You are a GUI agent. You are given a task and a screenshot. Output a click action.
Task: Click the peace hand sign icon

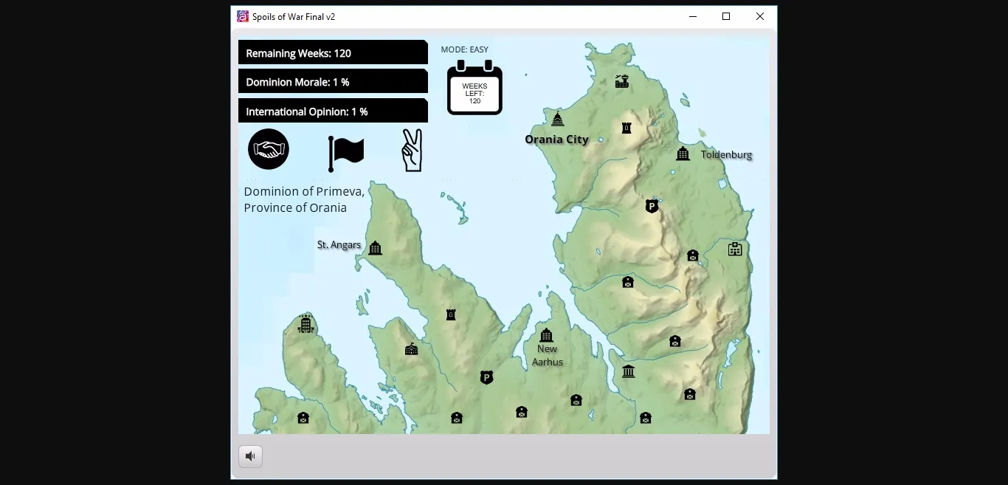tap(412, 151)
